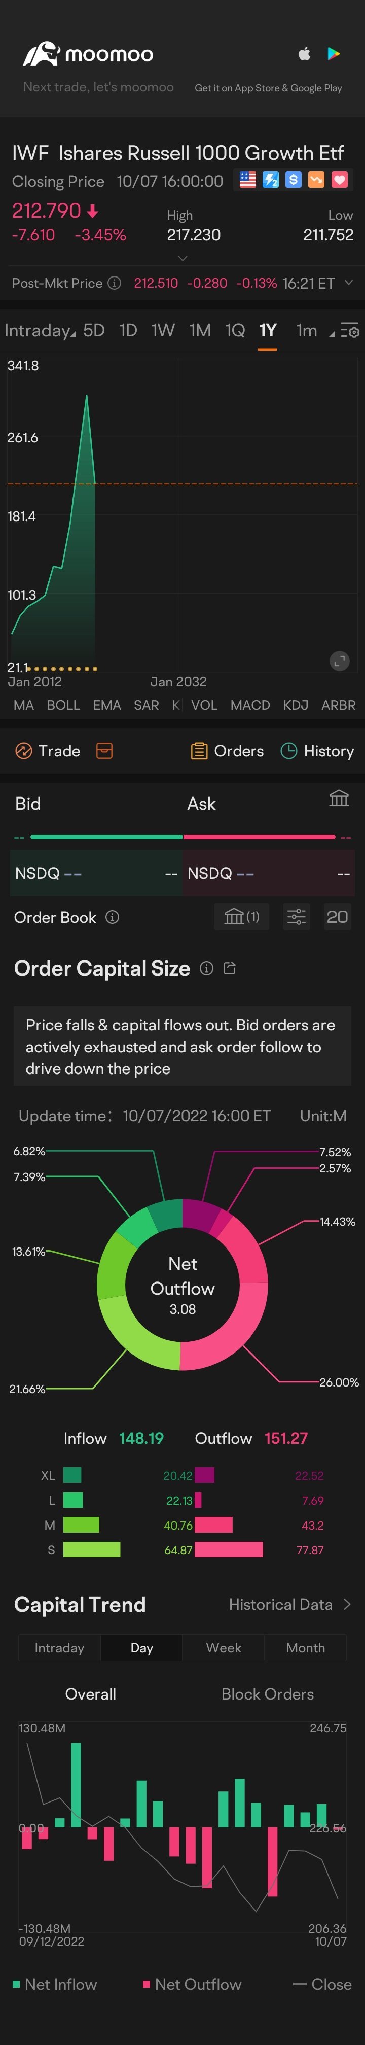
Task: Toggle the MACD indicator
Action: coord(250,705)
